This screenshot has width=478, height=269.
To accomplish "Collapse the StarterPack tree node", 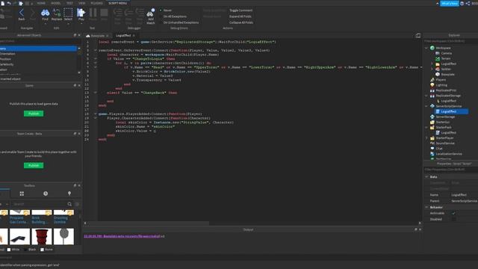I will pos(426,127).
